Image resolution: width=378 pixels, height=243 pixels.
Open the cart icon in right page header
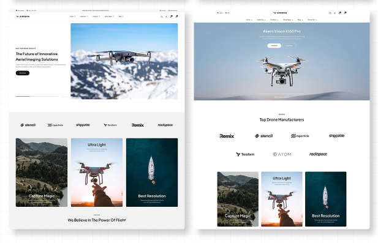point(345,13)
